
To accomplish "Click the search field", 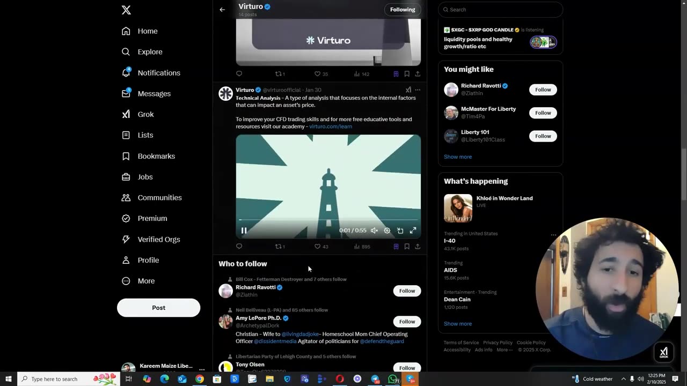I will point(500,10).
